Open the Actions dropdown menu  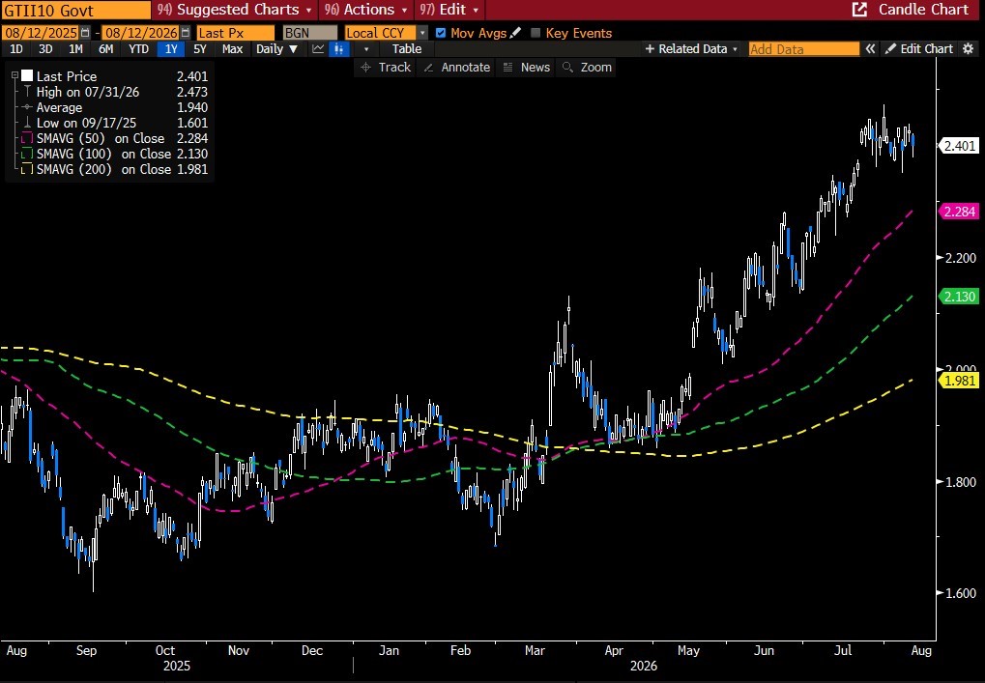pyautogui.click(x=366, y=10)
